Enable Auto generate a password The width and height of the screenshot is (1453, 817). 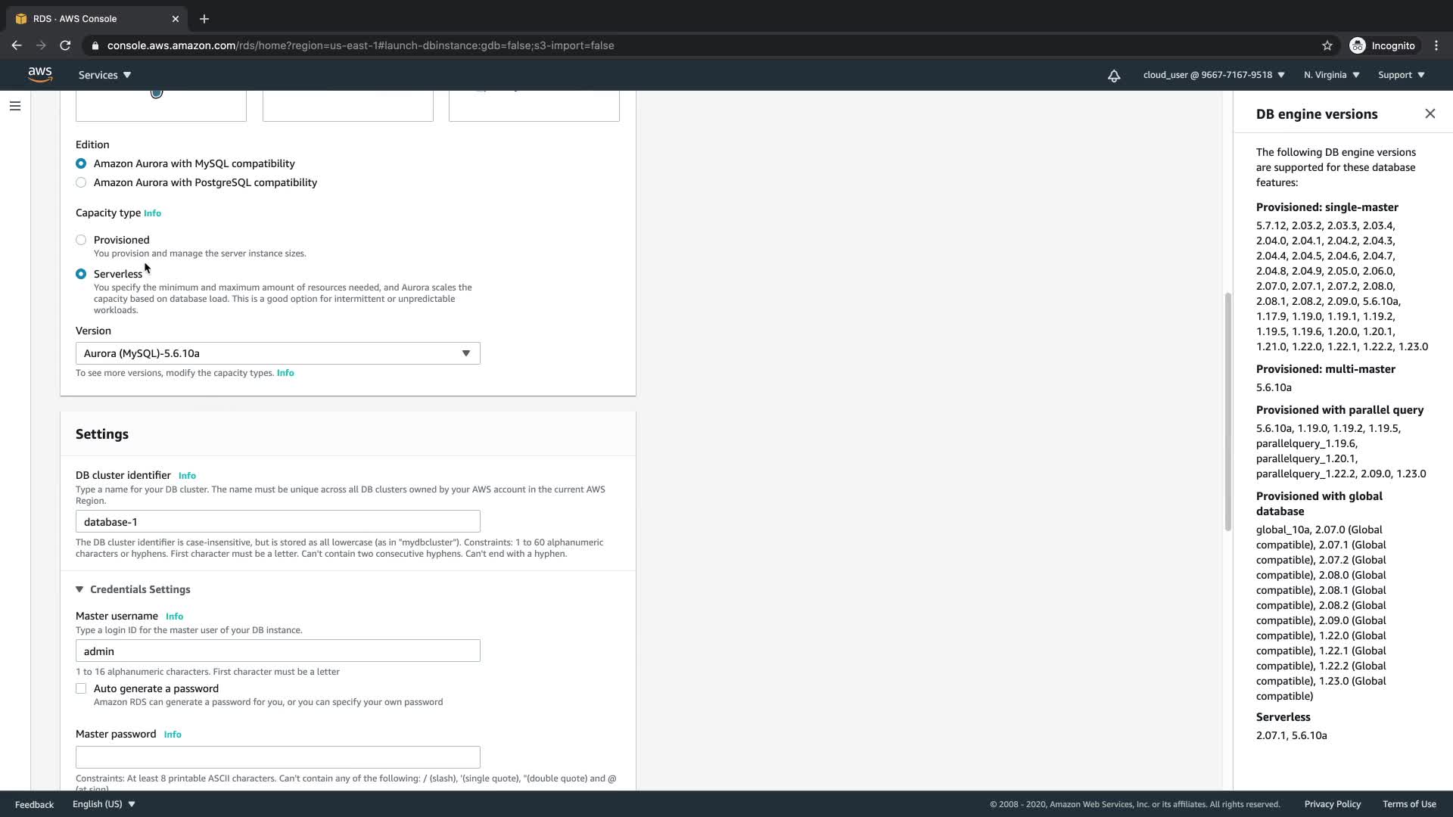coord(81,688)
